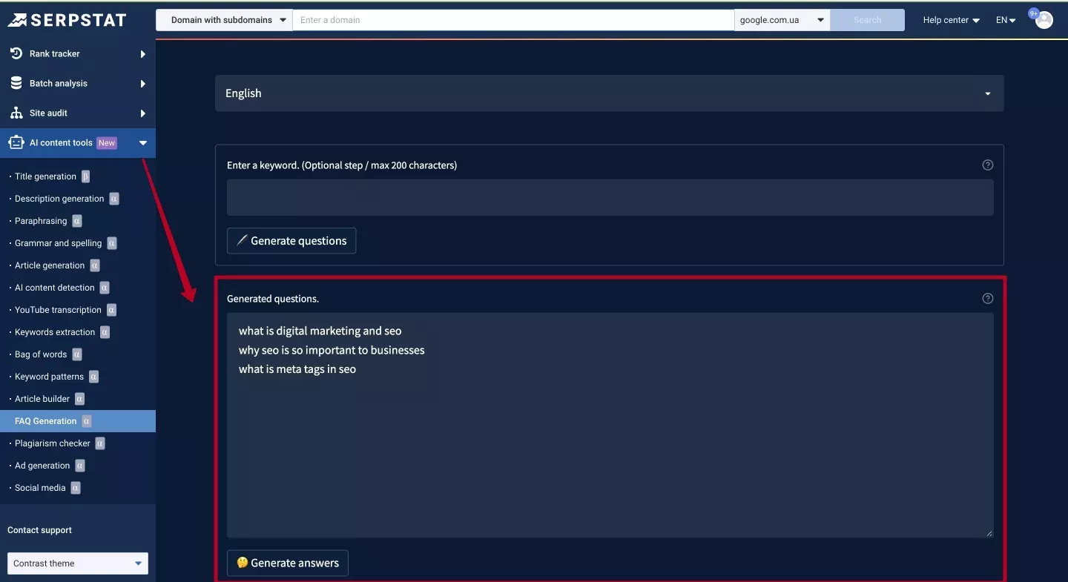Open the Contrast theme dropdown
This screenshot has width=1068, height=582.
point(78,563)
